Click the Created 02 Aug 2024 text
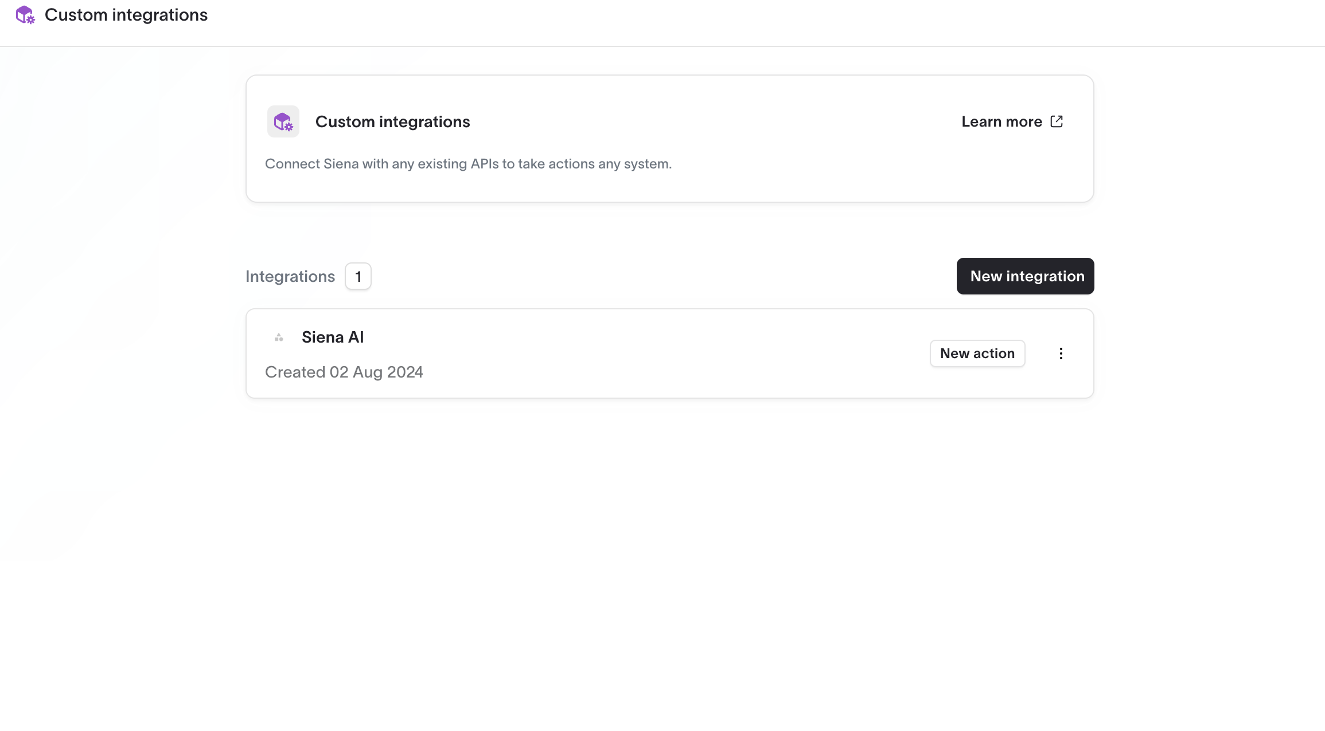Image resolution: width=1325 pixels, height=731 pixels. [x=344, y=372]
